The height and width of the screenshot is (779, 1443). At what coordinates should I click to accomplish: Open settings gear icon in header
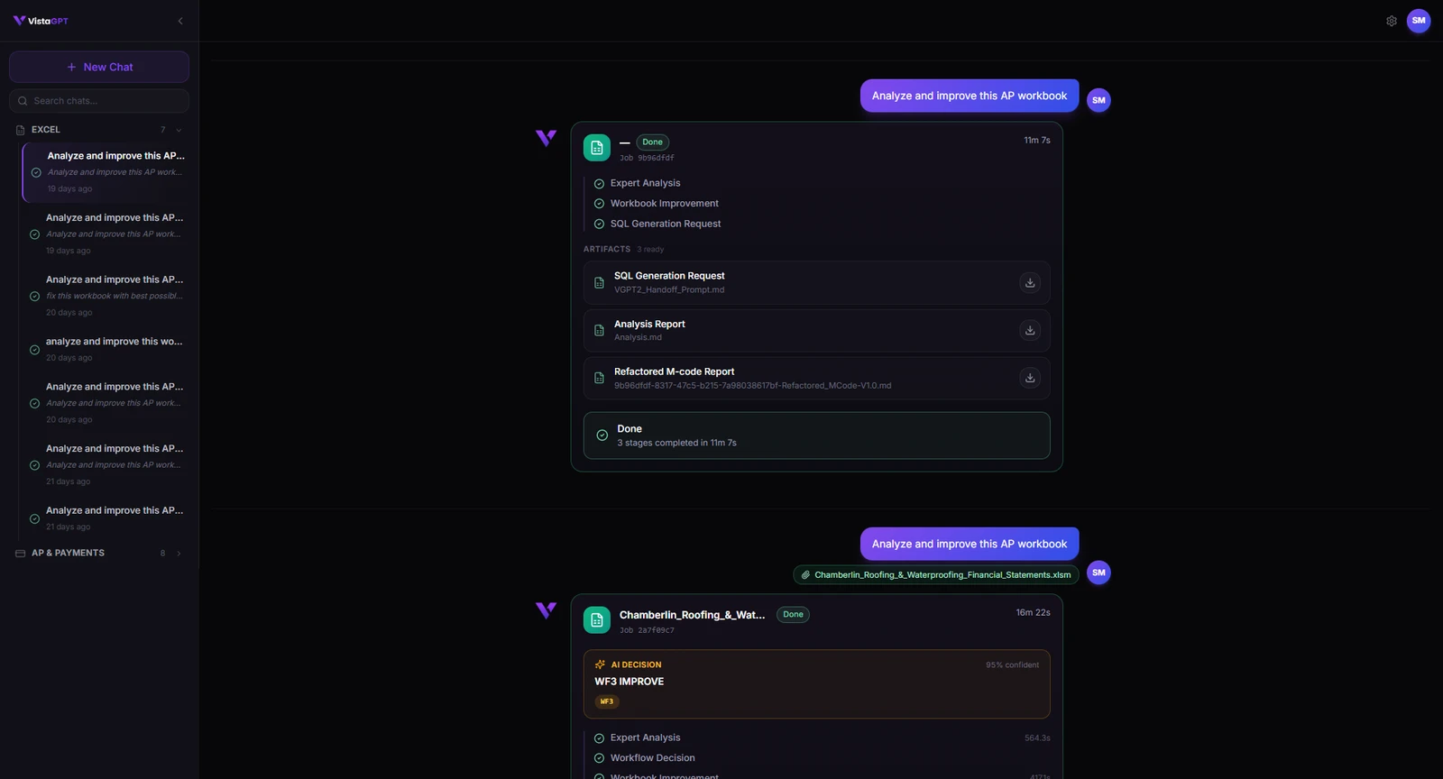pyautogui.click(x=1392, y=21)
